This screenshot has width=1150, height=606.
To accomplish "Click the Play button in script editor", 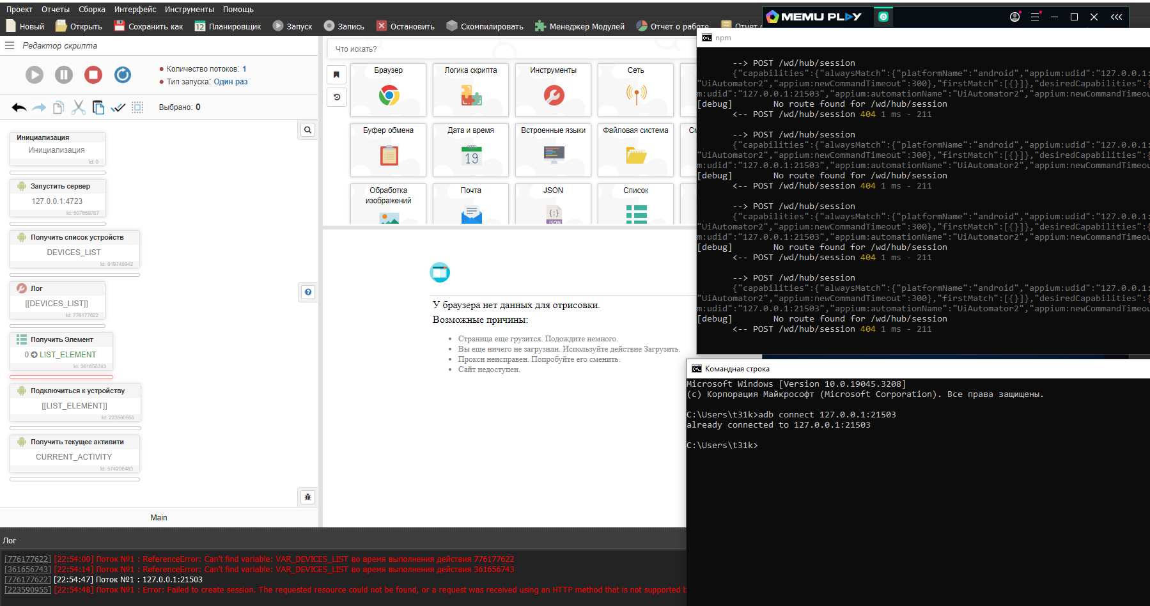I will [35, 75].
